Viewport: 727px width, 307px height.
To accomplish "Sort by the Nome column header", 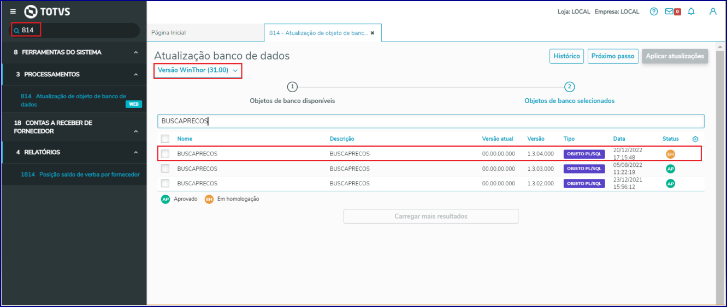I will click(x=185, y=139).
